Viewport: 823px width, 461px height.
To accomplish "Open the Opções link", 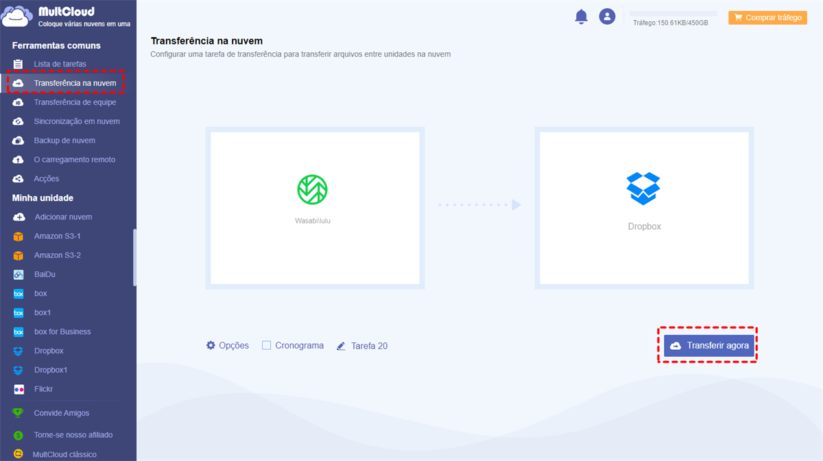I will coord(234,346).
